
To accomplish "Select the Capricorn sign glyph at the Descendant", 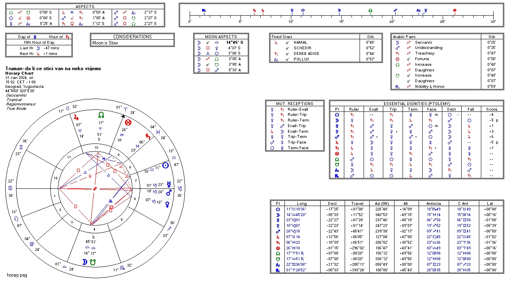I will coord(180,188).
